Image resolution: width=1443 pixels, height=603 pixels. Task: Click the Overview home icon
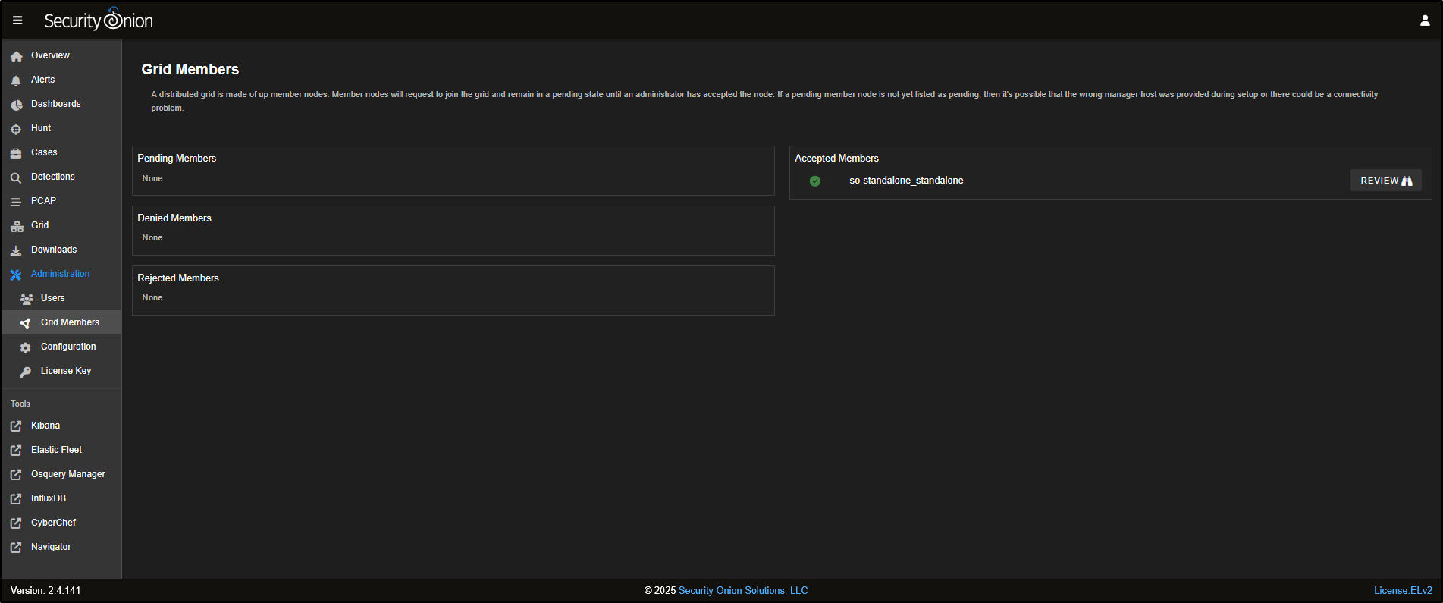[x=16, y=56]
